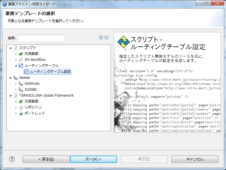Collapse the TERASOLUNA Global Framework node
Viewport: 226px width, 170px height.
10,95
